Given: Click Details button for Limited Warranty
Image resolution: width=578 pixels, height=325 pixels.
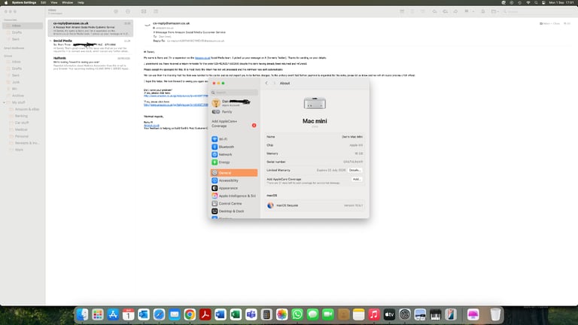Looking at the screenshot, I should pos(355,170).
